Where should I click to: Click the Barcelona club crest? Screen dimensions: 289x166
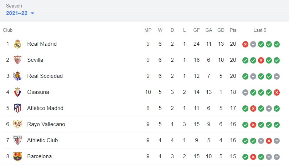[17, 156]
